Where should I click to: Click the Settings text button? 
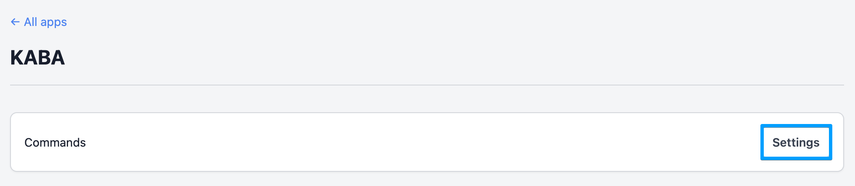(x=796, y=142)
